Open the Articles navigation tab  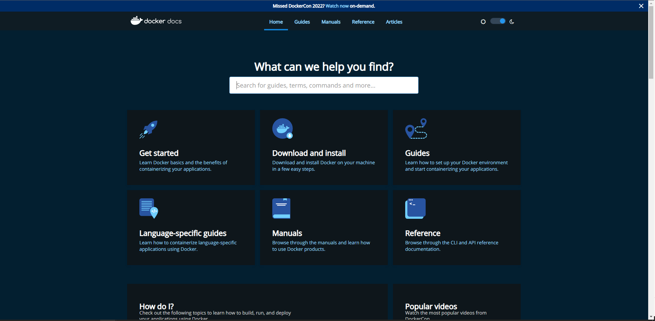(x=394, y=22)
